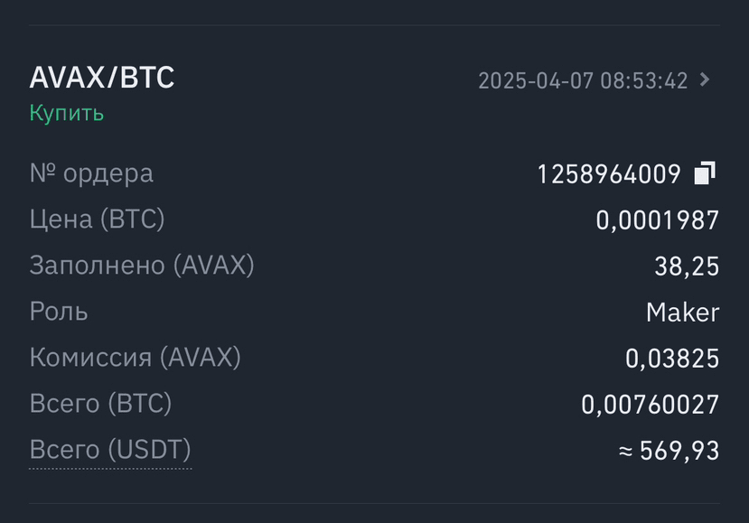Screen dimensions: 749x523
Task: Click the AVAX/BTC pair title
Action: pyautogui.click(x=102, y=78)
